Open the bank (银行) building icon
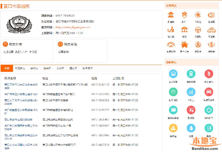This screenshot has height=152, width=222. [x=185, y=30]
